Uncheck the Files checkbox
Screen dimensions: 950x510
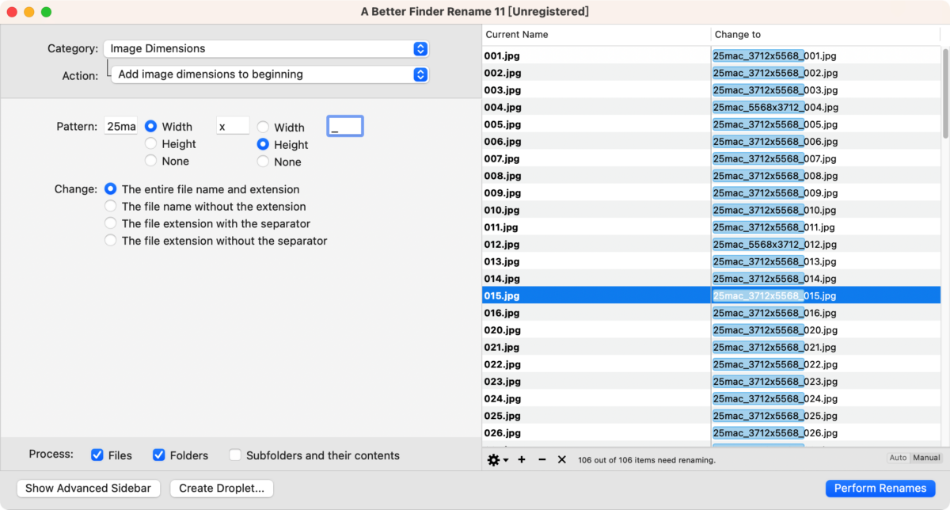pyautogui.click(x=97, y=455)
